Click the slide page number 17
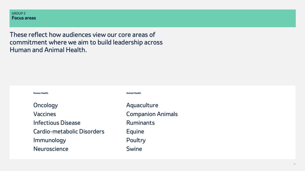Image resolution: width=305 pixels, height=171 pixels. pyautogui.click(x=294, y=164)
